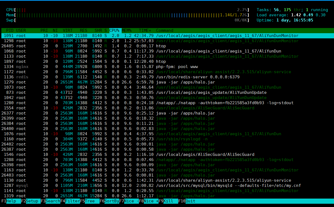
Task: Select the htop process with PID 1897
Action: click(167, 61)
